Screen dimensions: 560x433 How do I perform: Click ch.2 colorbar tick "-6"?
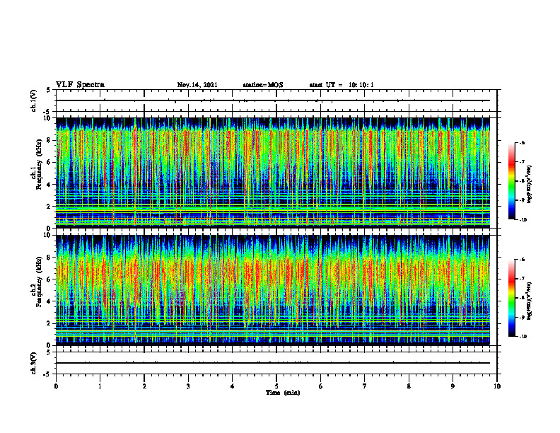523,260
